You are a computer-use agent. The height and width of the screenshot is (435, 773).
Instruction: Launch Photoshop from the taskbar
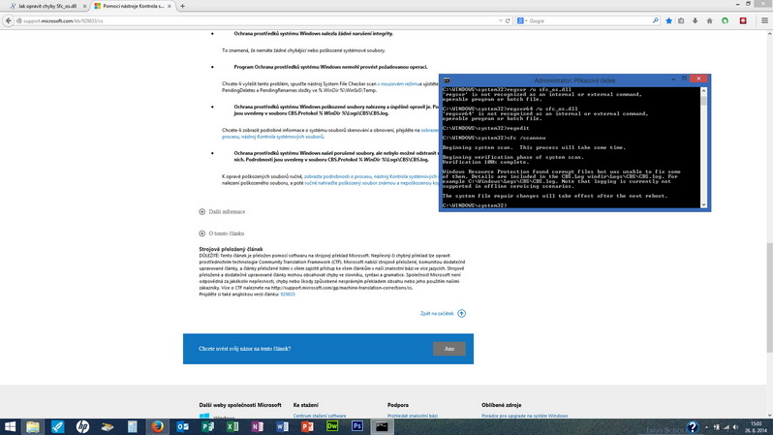[356, 426]
